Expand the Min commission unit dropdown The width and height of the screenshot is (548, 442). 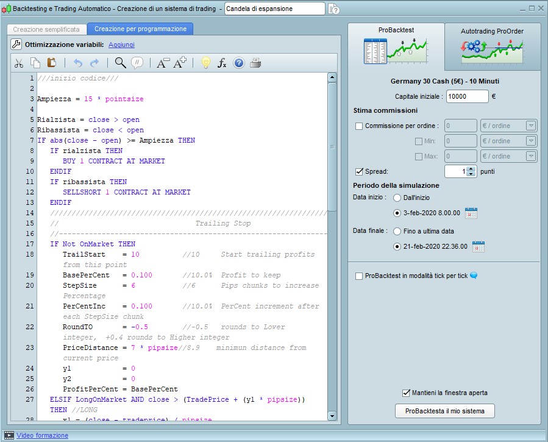coord(530,141)
